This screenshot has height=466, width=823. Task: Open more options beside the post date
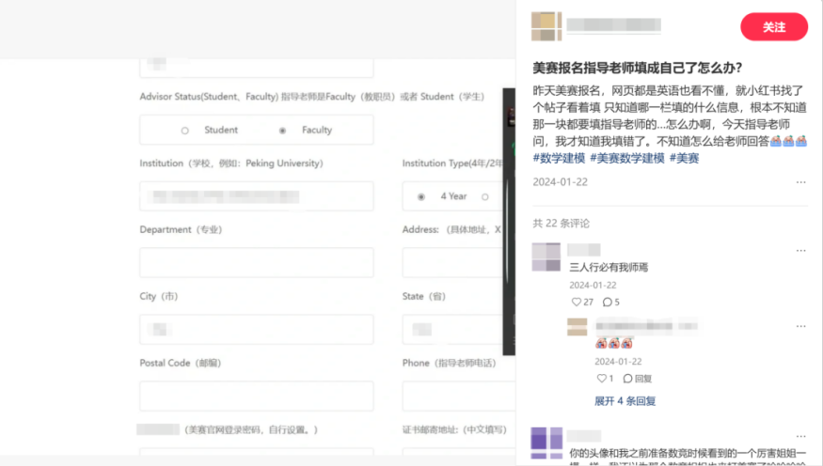click(x=800, y=182)
